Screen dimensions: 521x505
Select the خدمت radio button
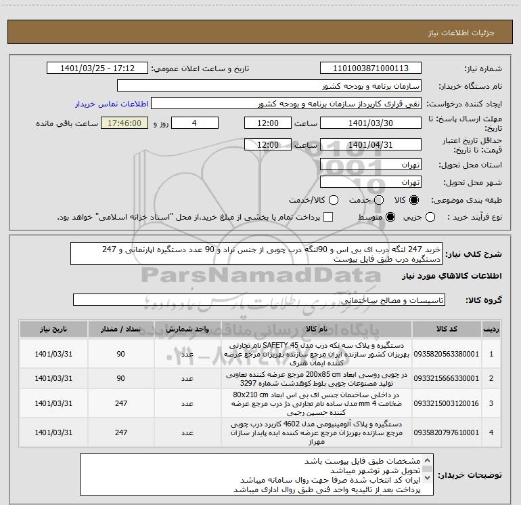point(379,200)
